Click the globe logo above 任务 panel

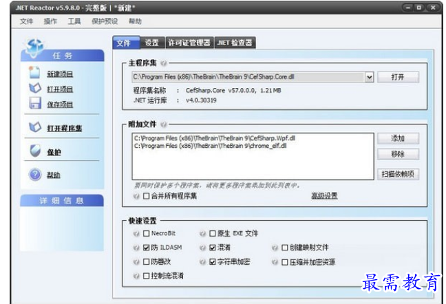click(x=34, y=47)
